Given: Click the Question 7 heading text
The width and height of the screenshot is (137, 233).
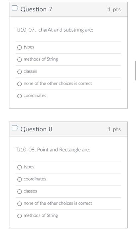Looking at the screenshot, I should pyautogui.click(x=36, y=9).
